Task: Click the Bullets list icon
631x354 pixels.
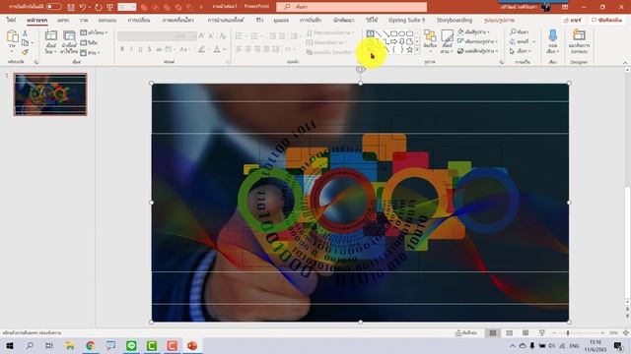Action: 239,36
